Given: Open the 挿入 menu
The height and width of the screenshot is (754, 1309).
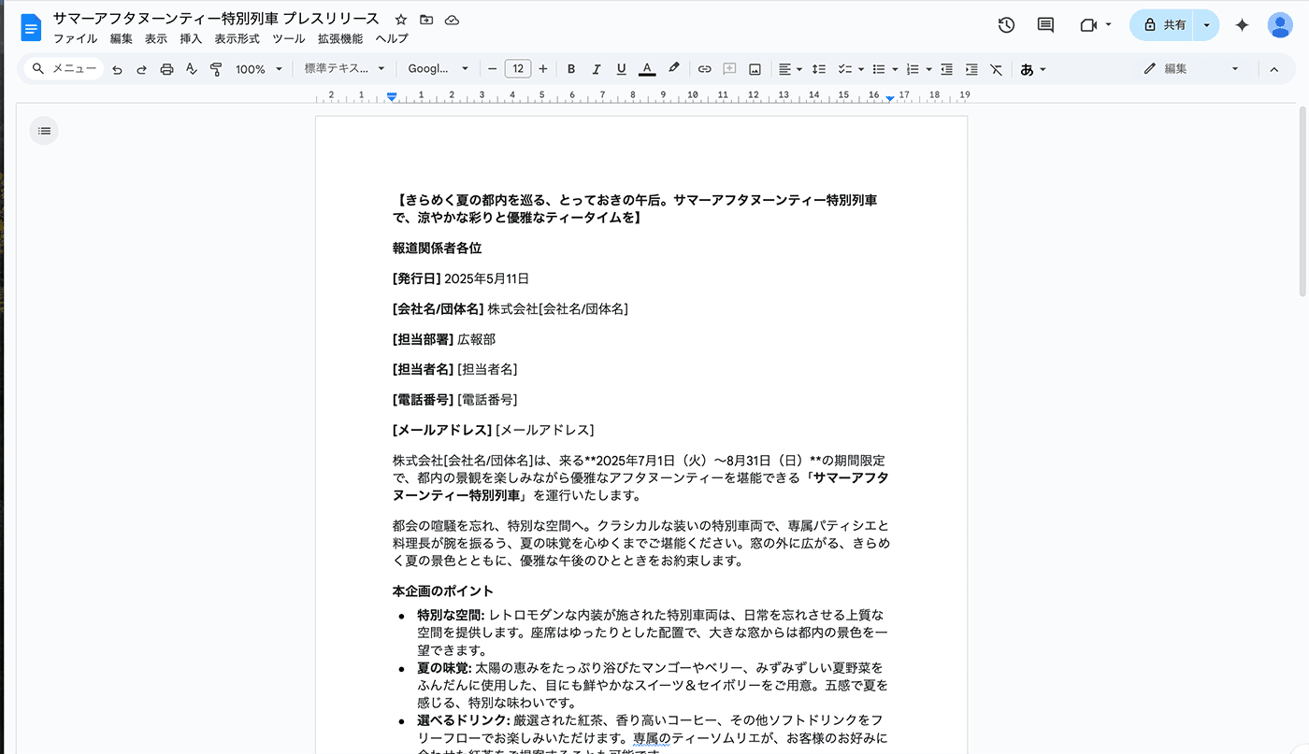Looking at the screenshot, I should pos(191,39).
